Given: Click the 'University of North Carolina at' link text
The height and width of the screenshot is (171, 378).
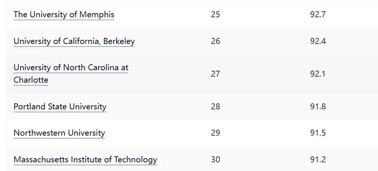Looking at the screenshot, I should [71, 67].
